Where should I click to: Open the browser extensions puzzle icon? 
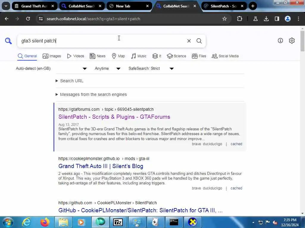click(239, 19)
